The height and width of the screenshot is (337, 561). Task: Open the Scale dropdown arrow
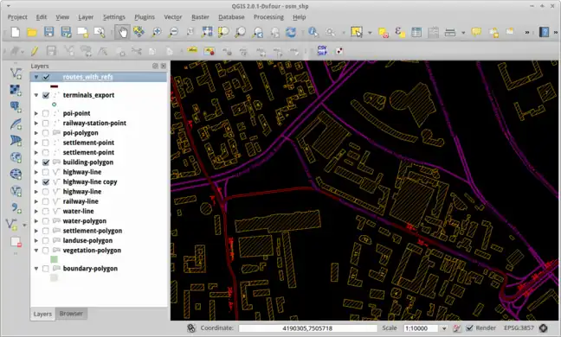pos(444,328)
